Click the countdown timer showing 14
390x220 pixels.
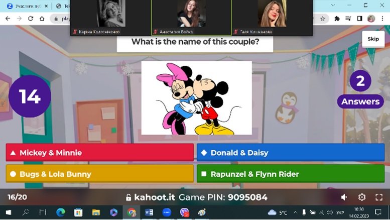30,96
